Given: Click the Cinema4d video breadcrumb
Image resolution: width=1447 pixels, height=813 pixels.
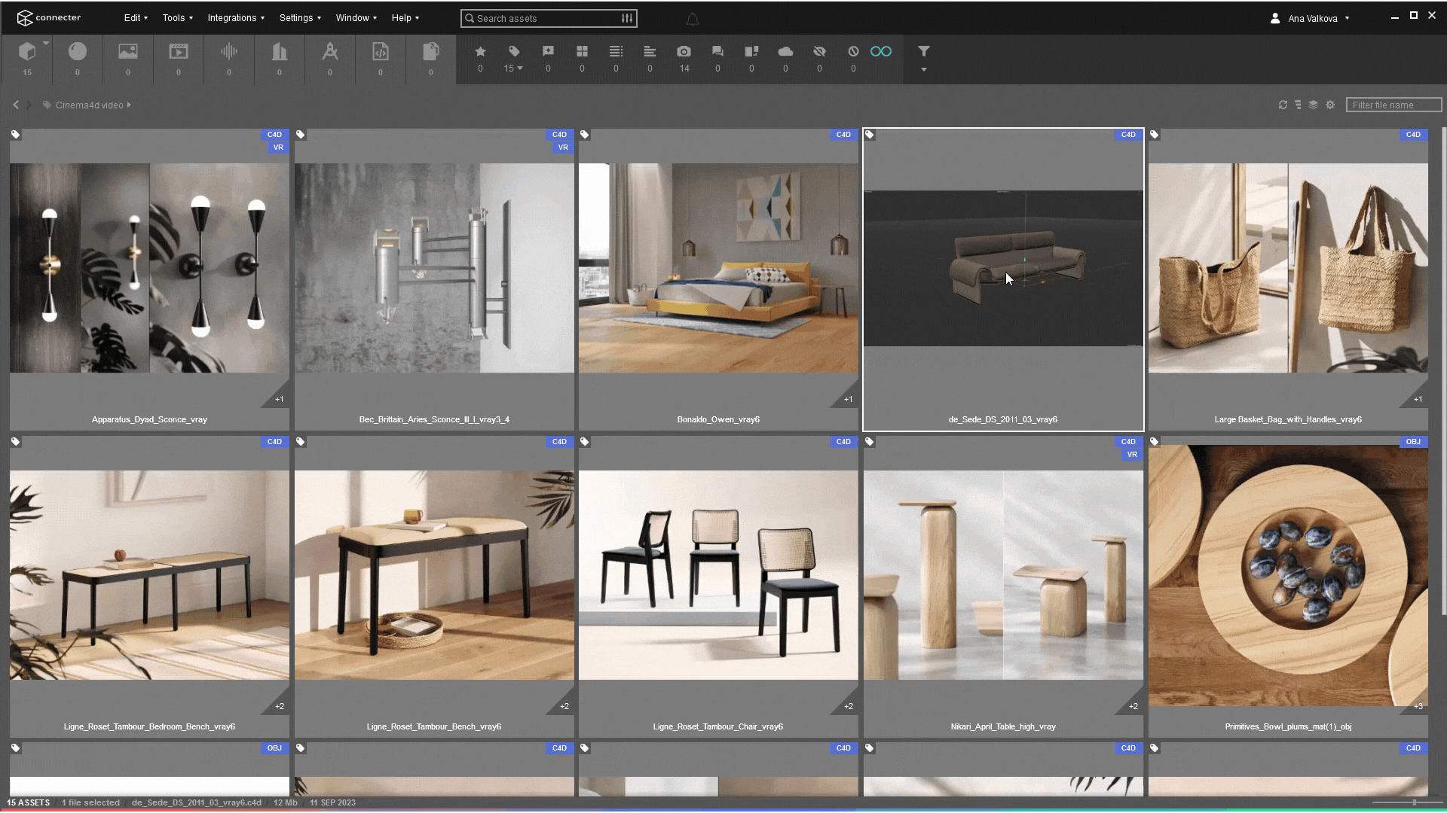Looking at the screenshot, I should 89,105.
